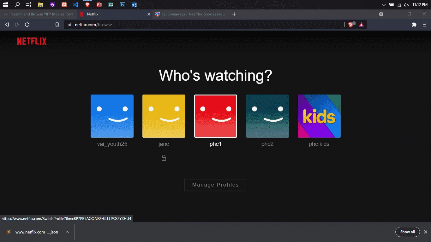
Task: Pick the red phc1 profile avatar
Action: pyautogui.click(x=216, y=116)
